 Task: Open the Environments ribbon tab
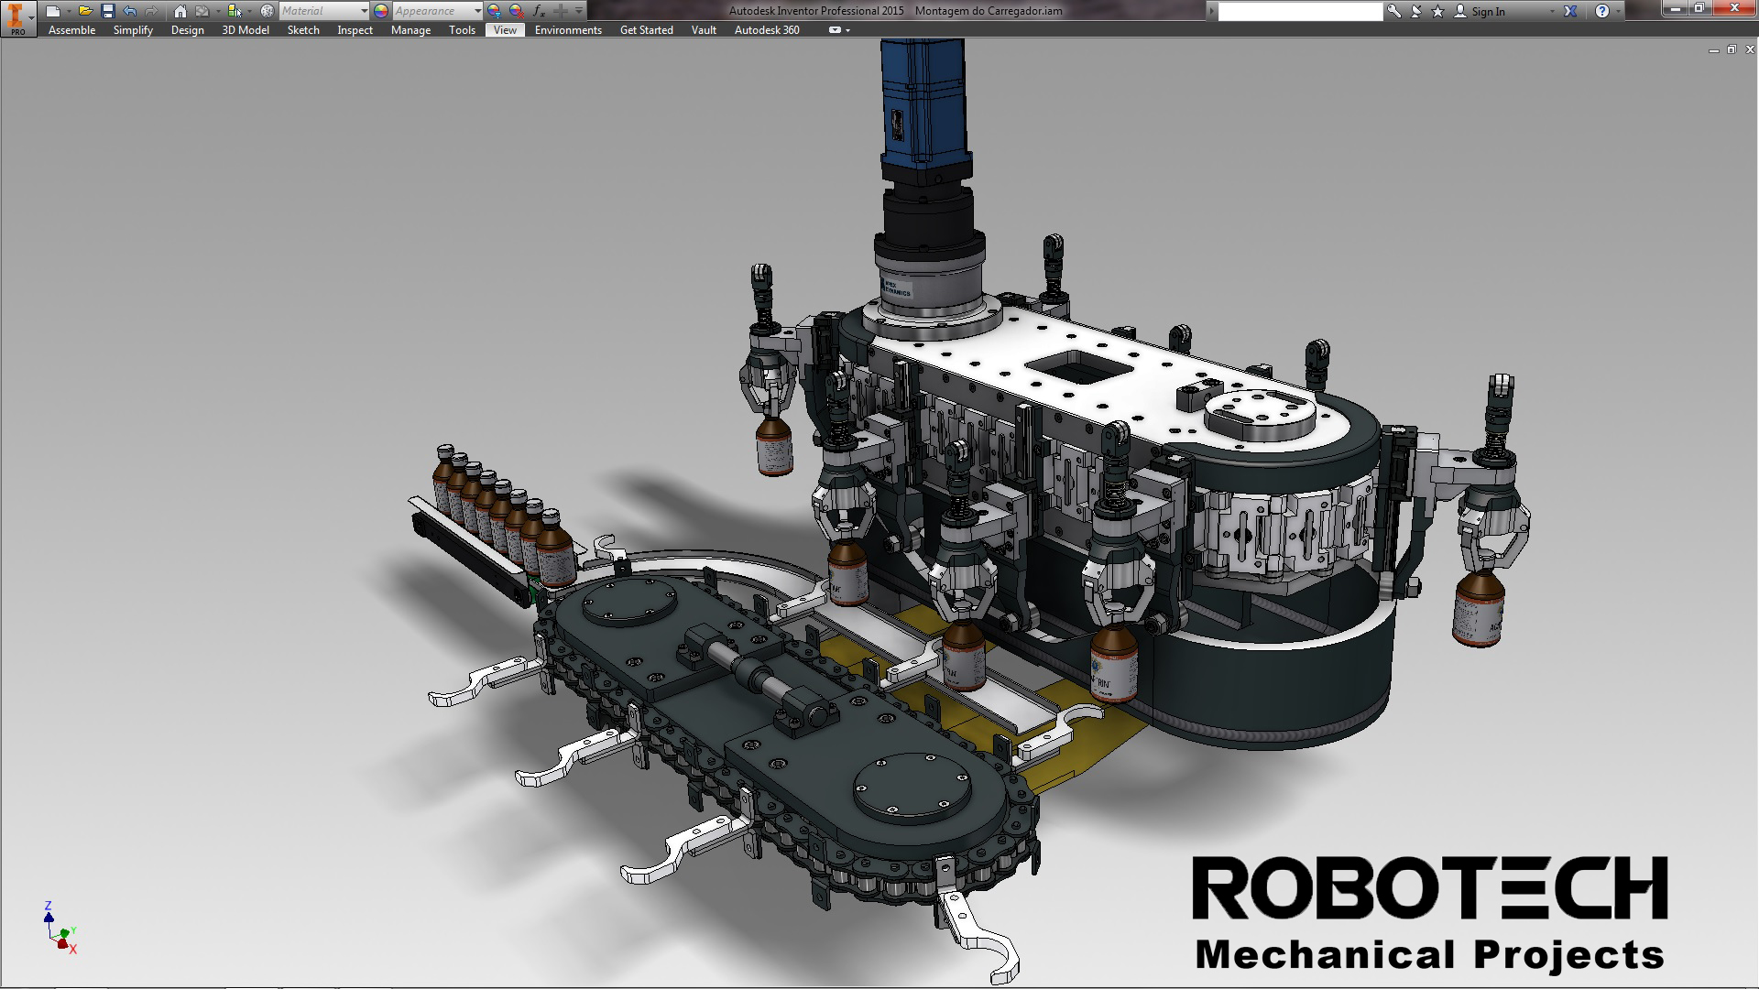[x=568, y=30]
